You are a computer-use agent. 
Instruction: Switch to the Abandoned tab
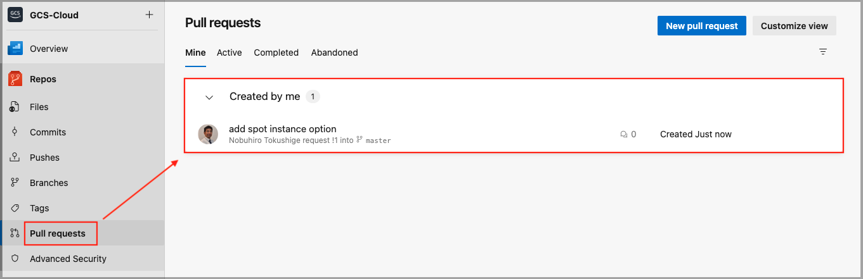[x=334, y=53]
